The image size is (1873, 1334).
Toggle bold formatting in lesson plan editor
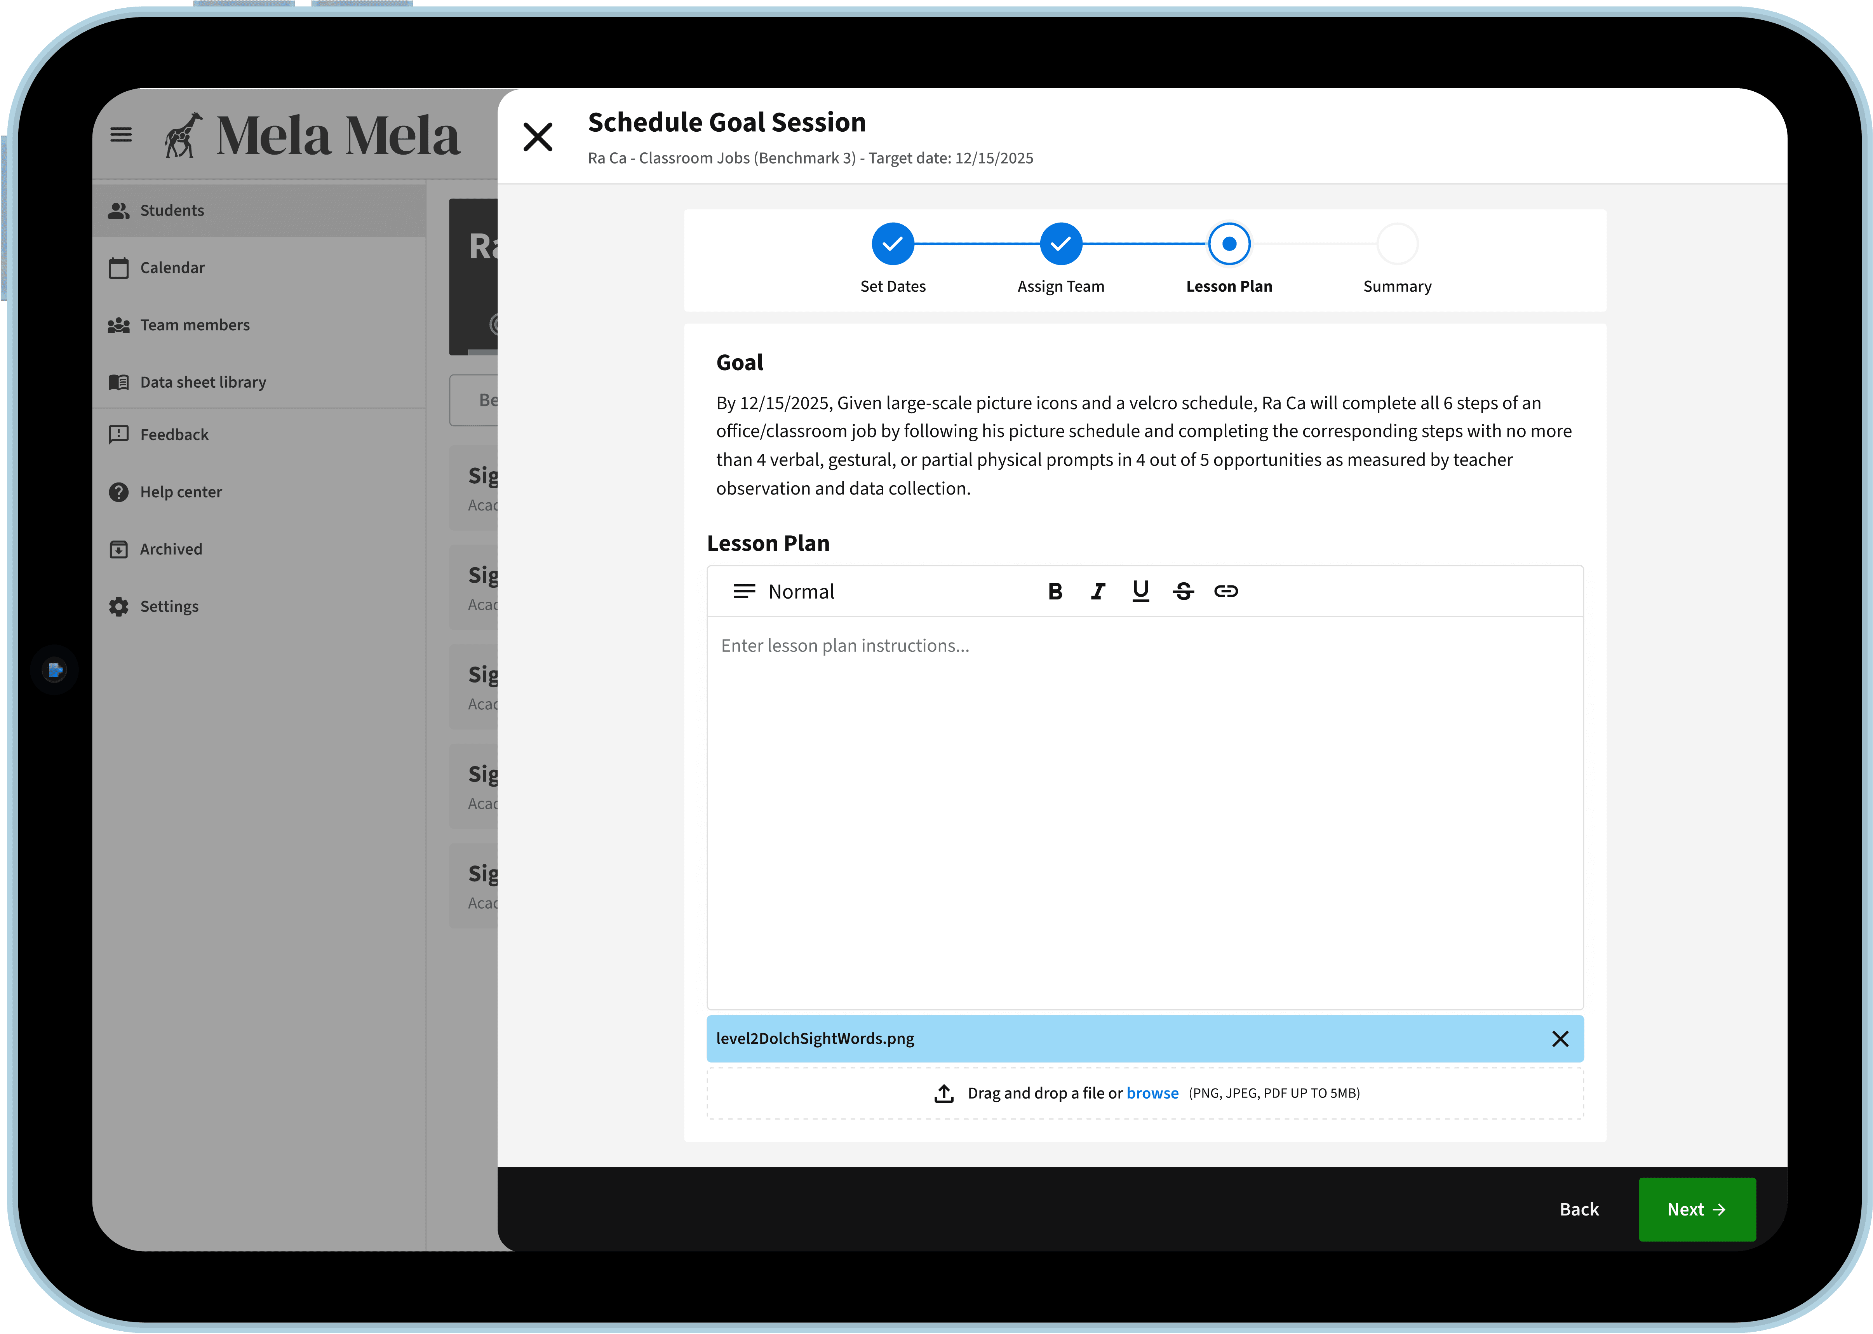coord(1055,591)
